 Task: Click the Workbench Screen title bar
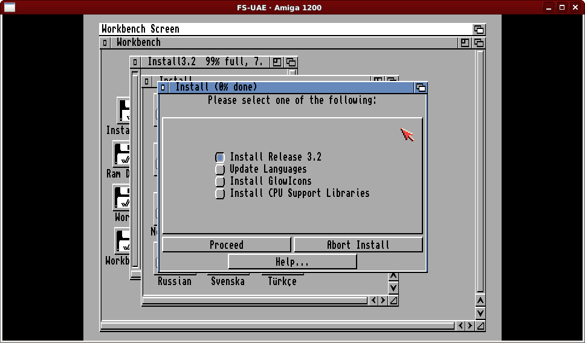pyautogui.click(x=286, y=30)
